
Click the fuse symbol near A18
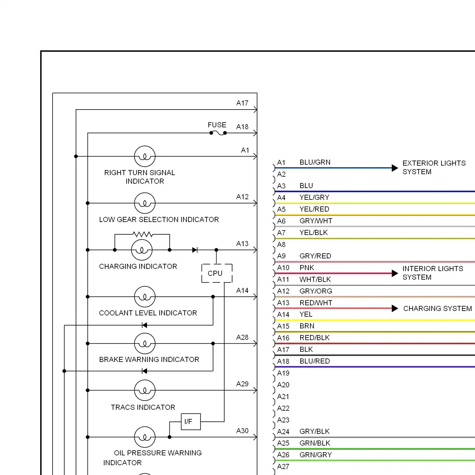pyautogui.click(x=218, y=133)
